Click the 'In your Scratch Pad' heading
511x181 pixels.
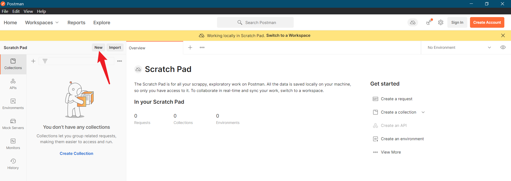click(x=159, y=102)
